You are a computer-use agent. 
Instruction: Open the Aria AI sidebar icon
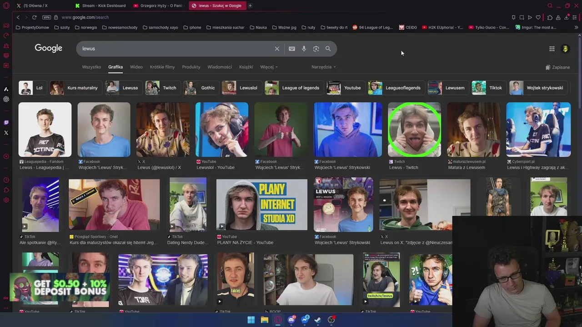(x=6, y=89)
